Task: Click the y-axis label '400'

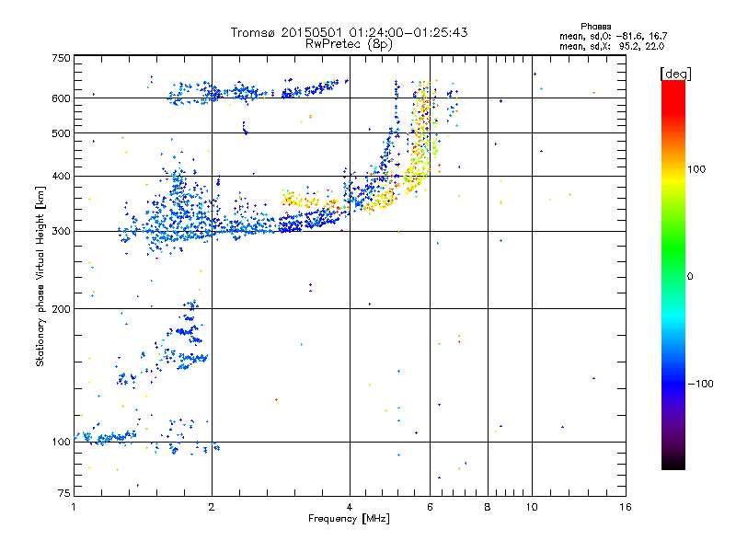Action: point(61,176)
